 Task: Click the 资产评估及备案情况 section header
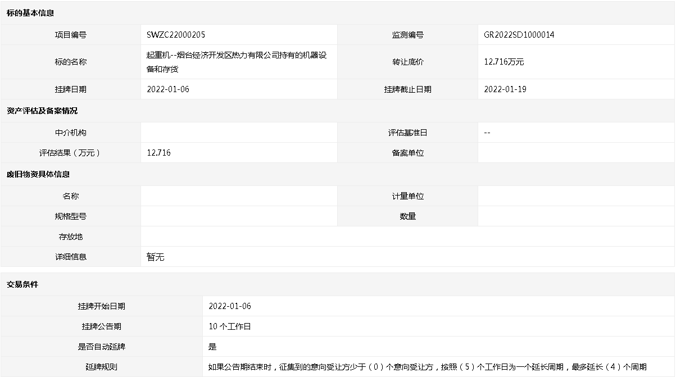(42, 111)
